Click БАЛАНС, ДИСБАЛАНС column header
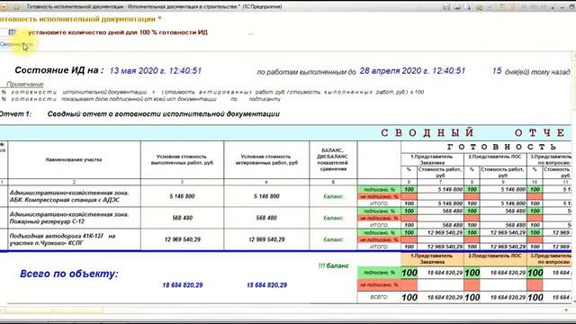 (333, 160)
